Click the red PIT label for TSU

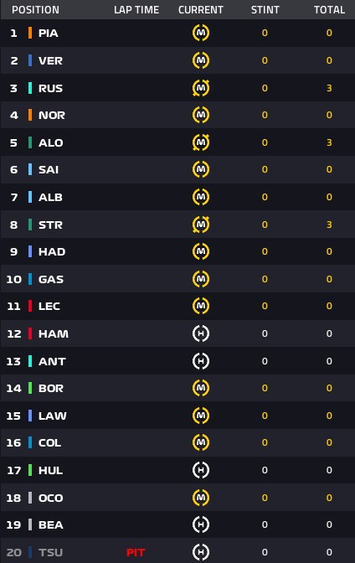136,552
